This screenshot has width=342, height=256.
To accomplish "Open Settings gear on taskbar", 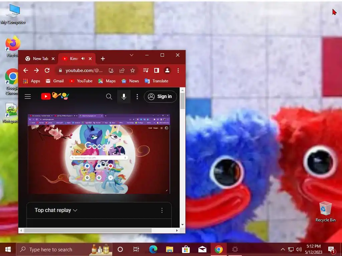I will click(x=235, y=249).
